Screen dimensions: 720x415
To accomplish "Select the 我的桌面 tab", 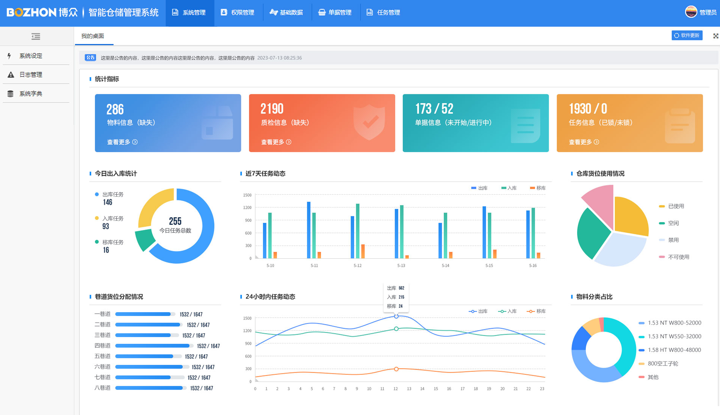I will [93, 36].
